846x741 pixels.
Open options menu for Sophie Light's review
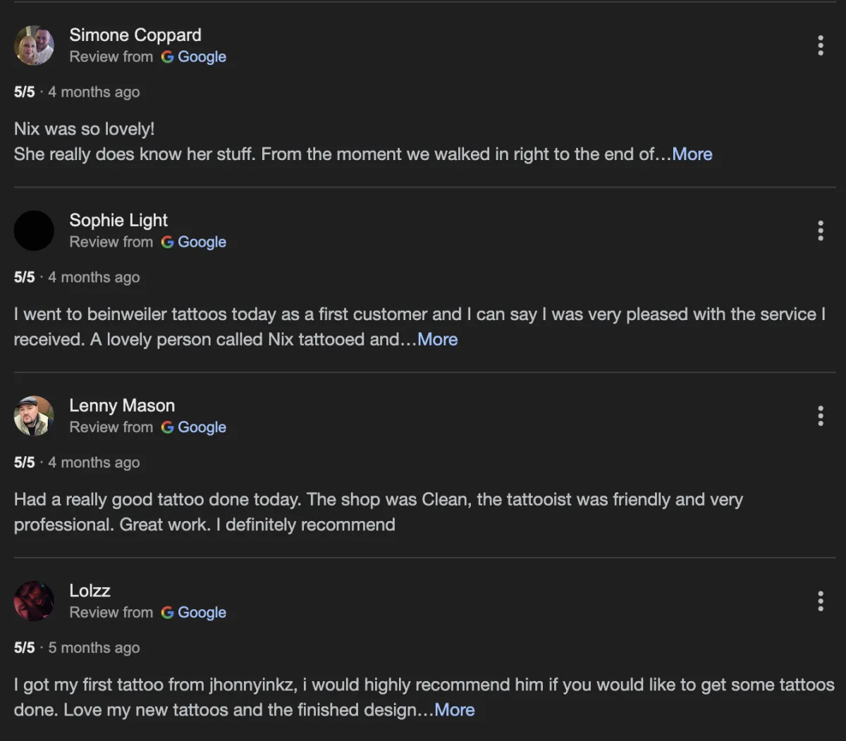point(820,231)
